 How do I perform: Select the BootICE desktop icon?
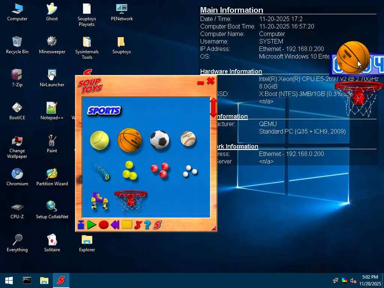pyautogui.click(x=17, y=111)
